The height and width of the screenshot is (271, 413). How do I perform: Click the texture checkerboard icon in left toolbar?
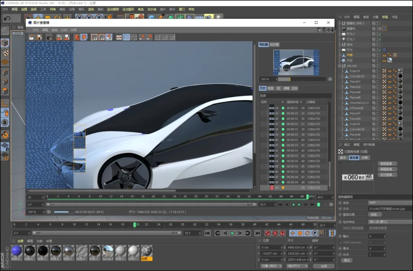tap(5, 53)
